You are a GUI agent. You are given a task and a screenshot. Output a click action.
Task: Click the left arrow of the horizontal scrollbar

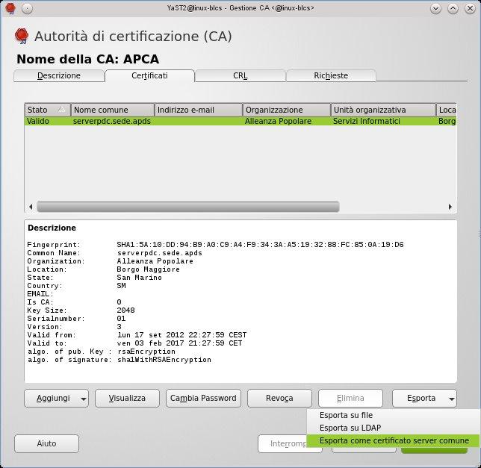point(31,207)
